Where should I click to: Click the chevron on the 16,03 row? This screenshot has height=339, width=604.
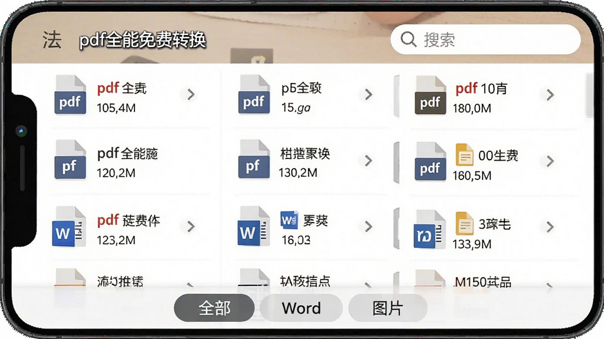point(368,227)
